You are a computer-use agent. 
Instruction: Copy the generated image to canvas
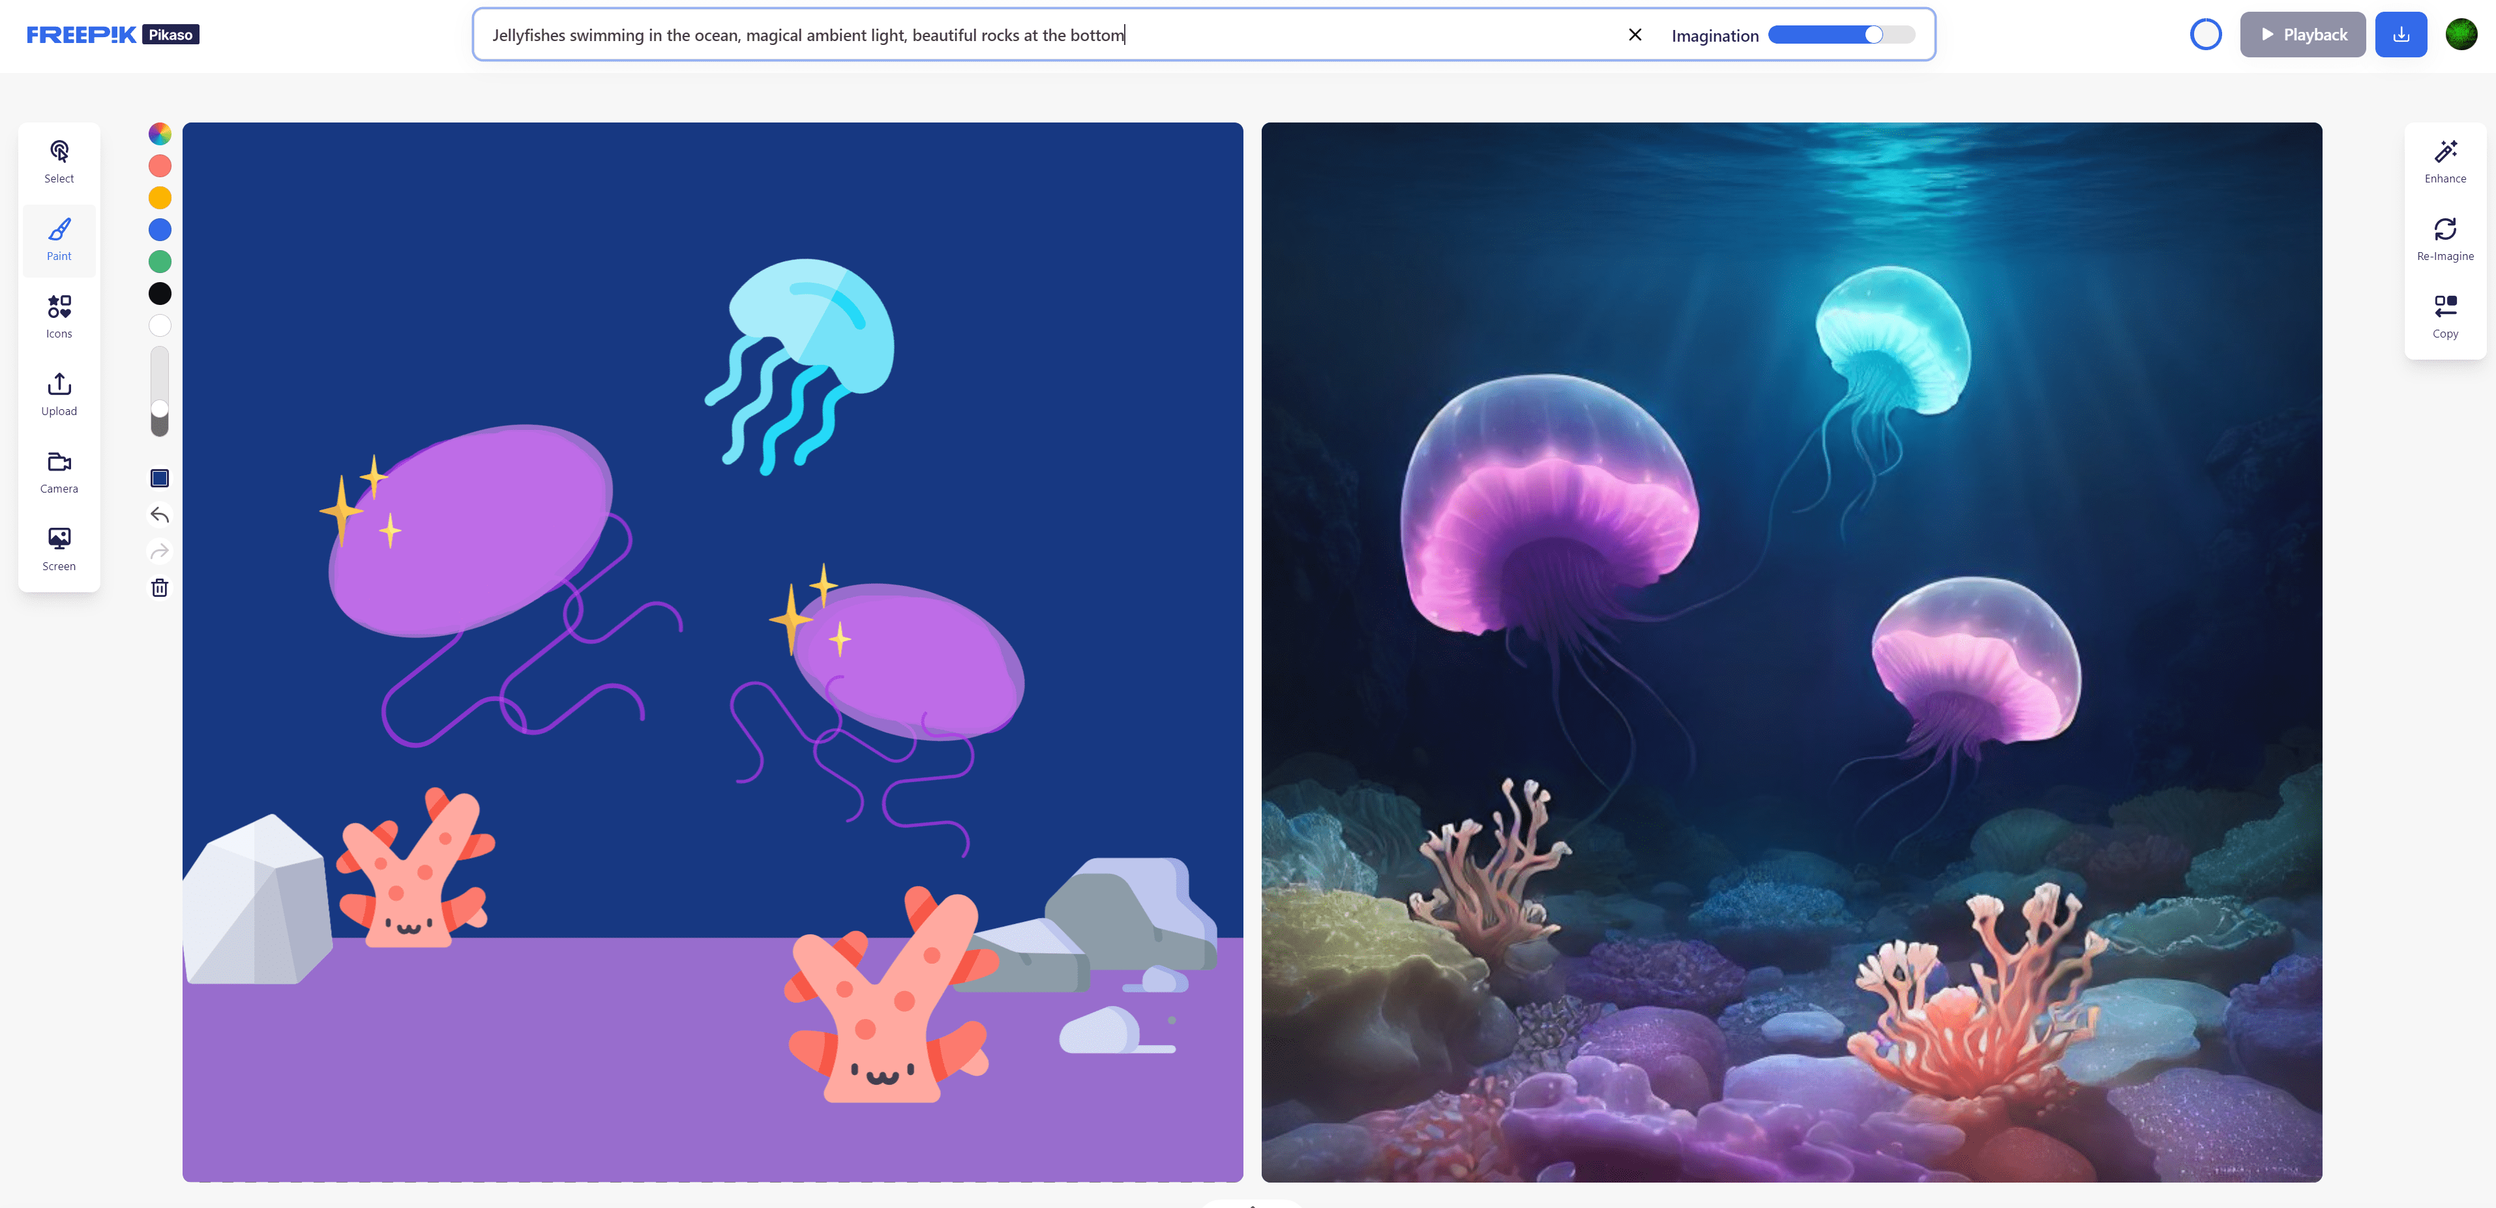2444,317
